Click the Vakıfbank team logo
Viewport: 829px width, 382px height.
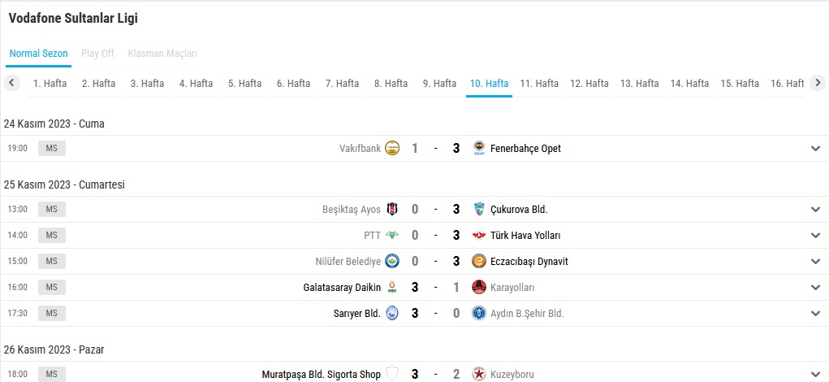392,148
